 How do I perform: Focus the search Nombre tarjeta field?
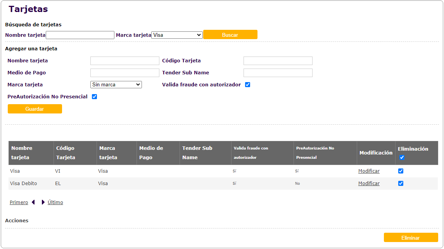point(80,35)
